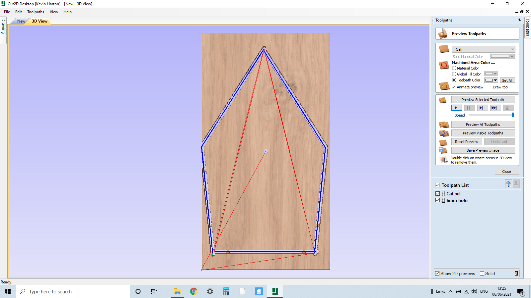
Task: Uncheck the Animate preview option
Action: [x=454, y=87]
